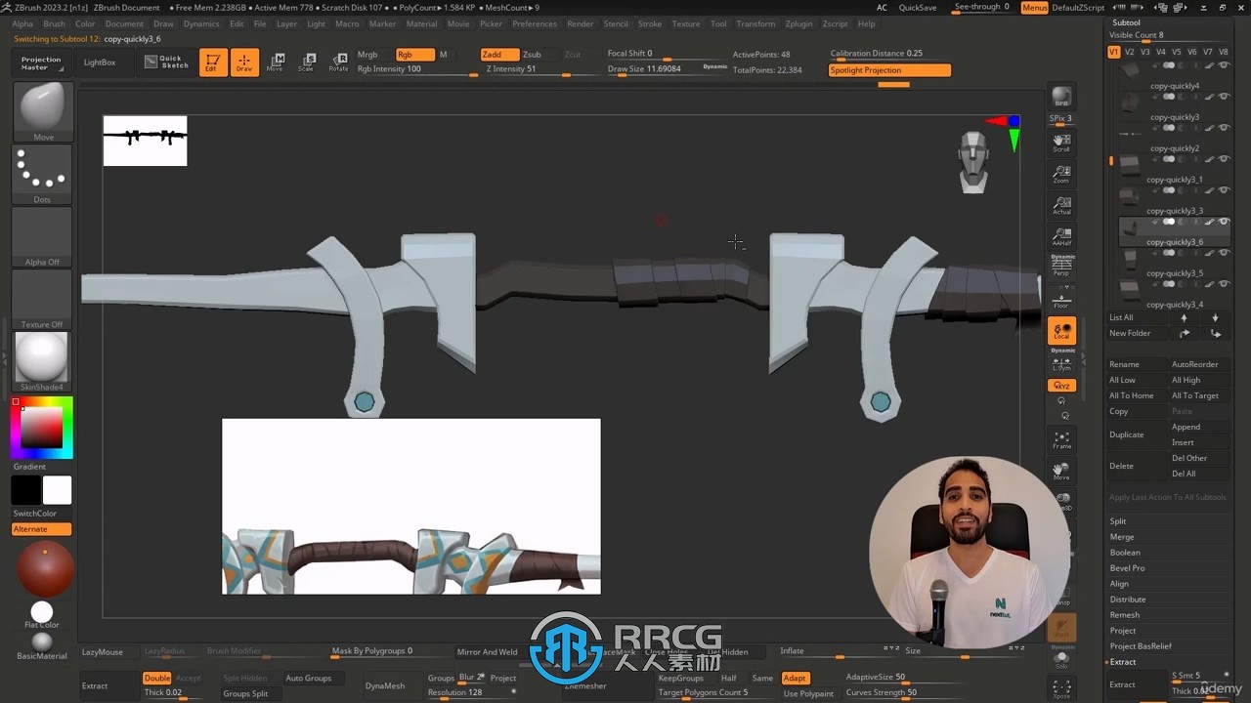This screenshot has height=703, width=1251.
Task: Click the Xpose icon
Action: pyautogui.click(x=1061, y=688)
